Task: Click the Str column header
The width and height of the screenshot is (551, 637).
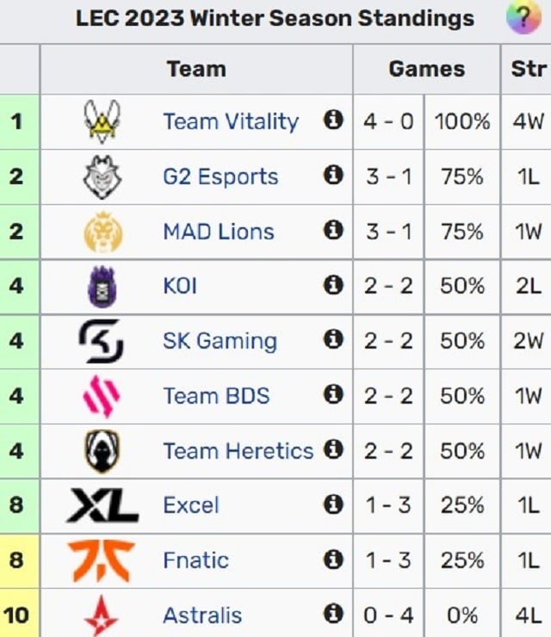Action: pos(528,69)
